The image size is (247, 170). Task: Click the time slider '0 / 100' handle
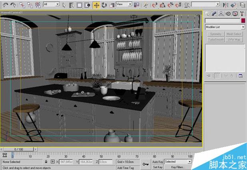pyautogui.click(x=19, y=149)
